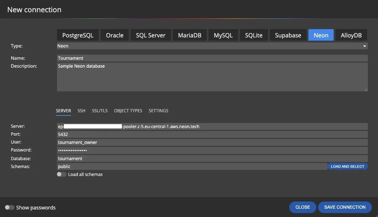Image resolution: width=378 pixels, height=217 pixels.
Task: Pick the SQL Server type button
Action: [x=151, y=35]
